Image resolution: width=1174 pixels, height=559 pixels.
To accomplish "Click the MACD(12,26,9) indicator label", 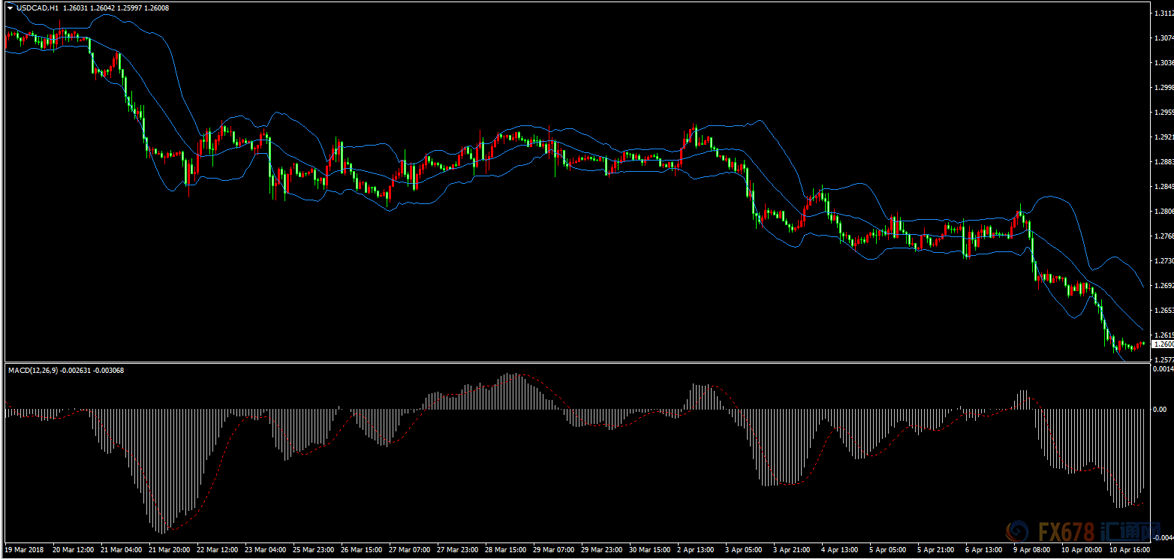I will [x=32, y=370].
